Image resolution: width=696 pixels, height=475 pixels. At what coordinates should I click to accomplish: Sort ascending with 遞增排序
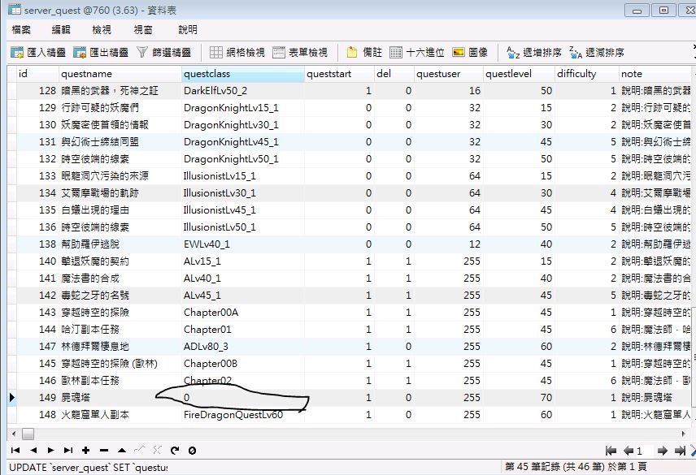534,52
